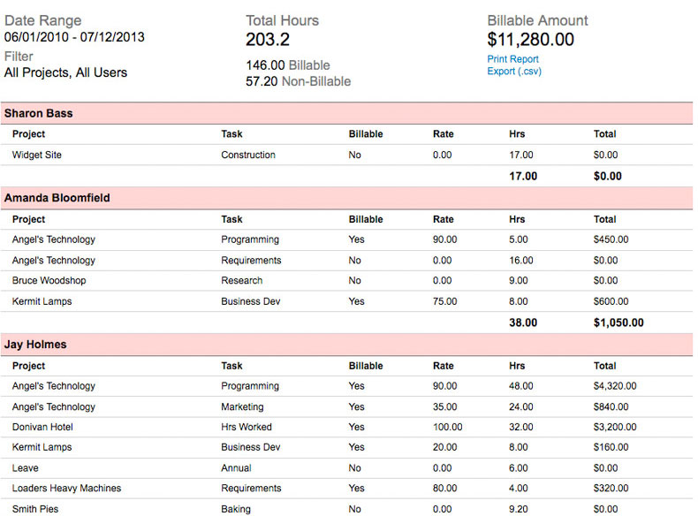Select the Construction task cell
Viewport: 698px width, 516px height.
coord(248,156)
